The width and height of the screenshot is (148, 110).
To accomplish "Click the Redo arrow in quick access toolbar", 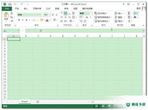I will click(22, 4).
